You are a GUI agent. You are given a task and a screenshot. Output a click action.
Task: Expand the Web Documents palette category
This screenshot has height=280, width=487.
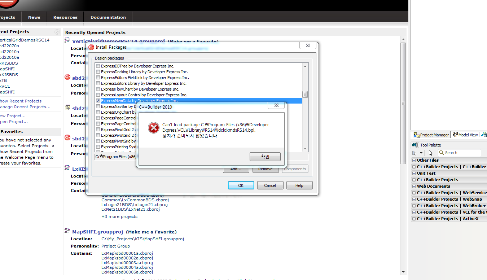point(414,186)
